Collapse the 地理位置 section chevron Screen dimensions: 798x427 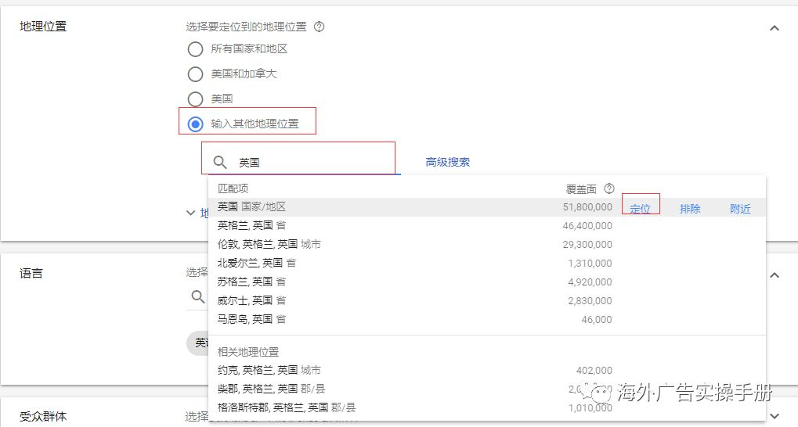[774, 28]
